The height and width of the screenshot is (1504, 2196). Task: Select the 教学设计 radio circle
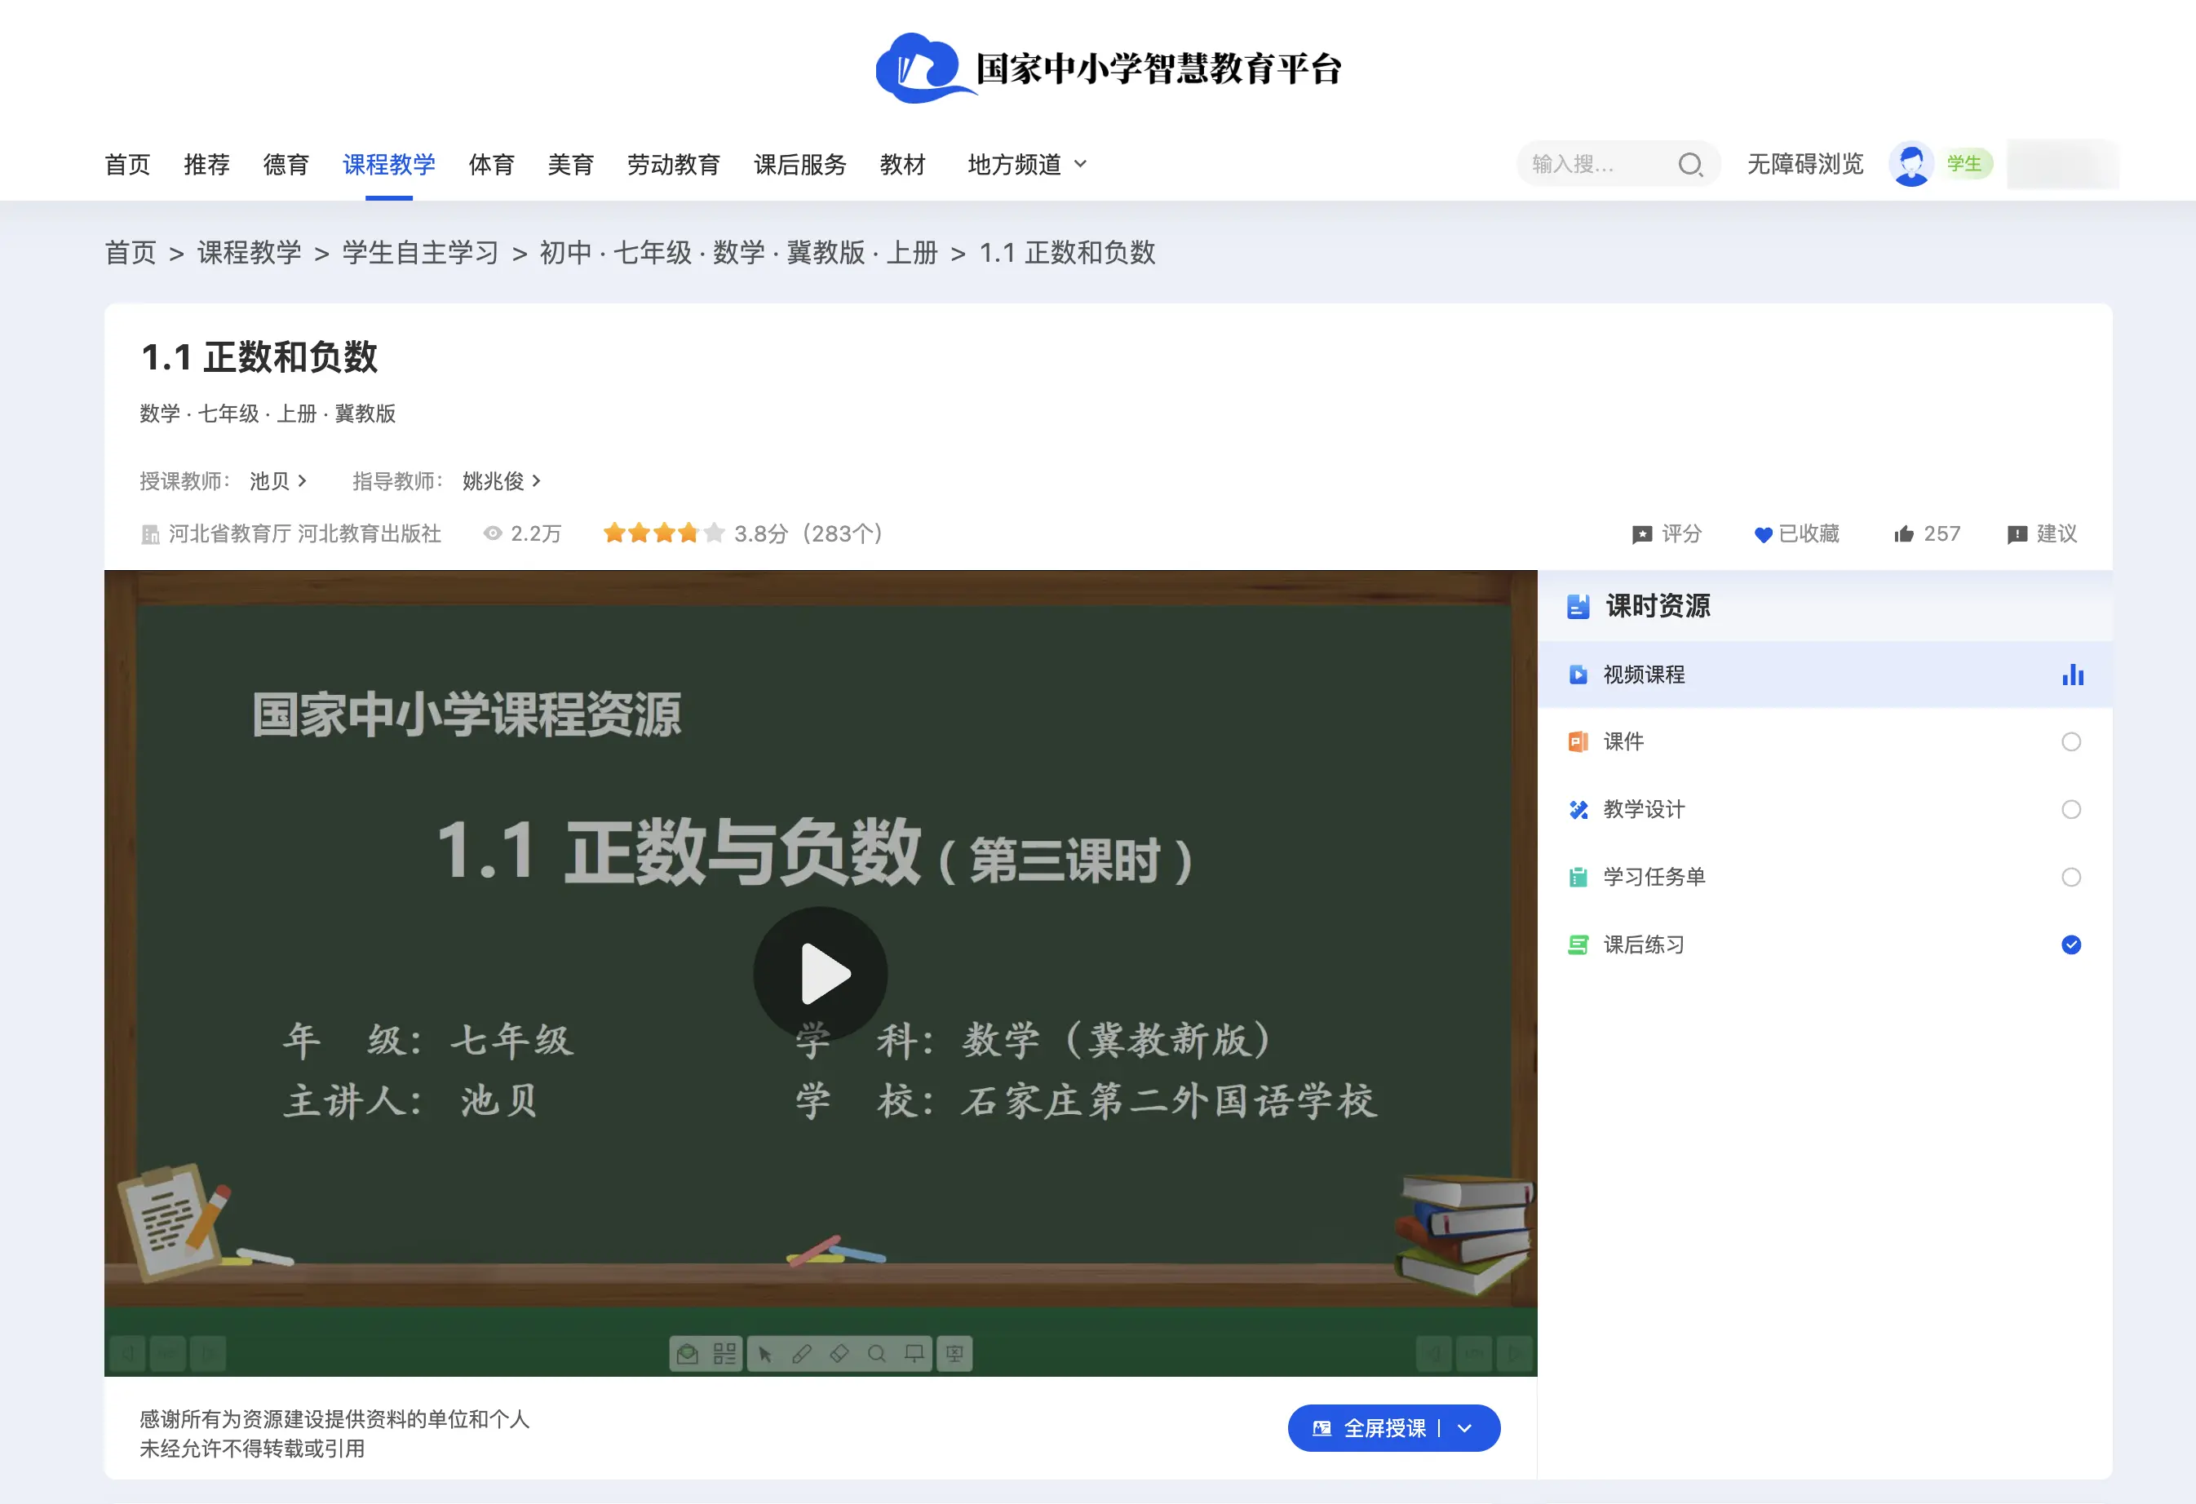pyautogui.click(x=2070, y=810)
